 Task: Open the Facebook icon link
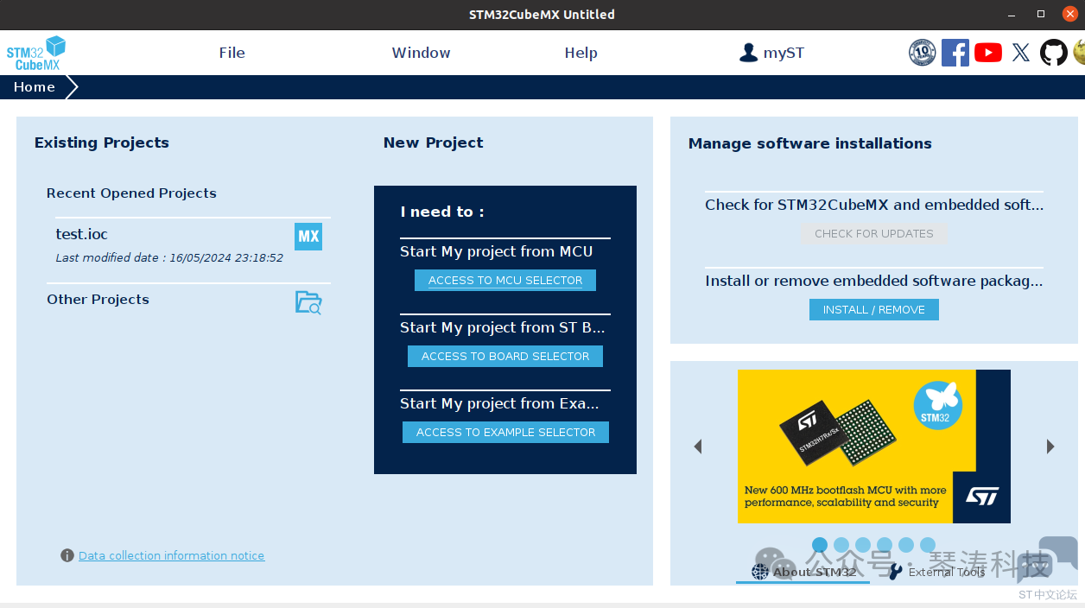(955, 53)
